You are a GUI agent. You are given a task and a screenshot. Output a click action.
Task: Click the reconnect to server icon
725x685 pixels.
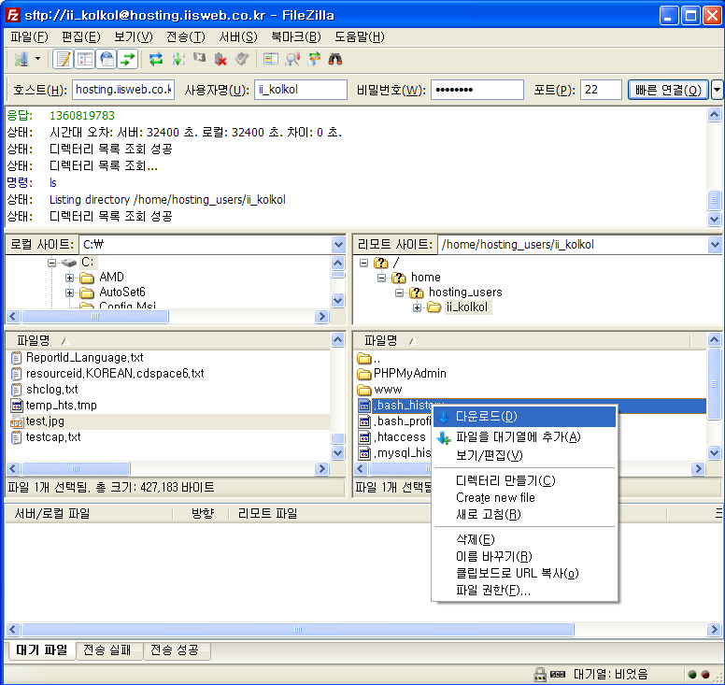tap(242, 59)
